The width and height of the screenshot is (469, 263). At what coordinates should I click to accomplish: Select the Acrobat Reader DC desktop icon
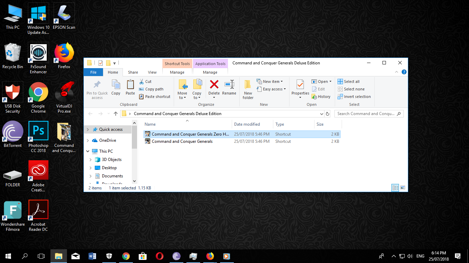38,216
